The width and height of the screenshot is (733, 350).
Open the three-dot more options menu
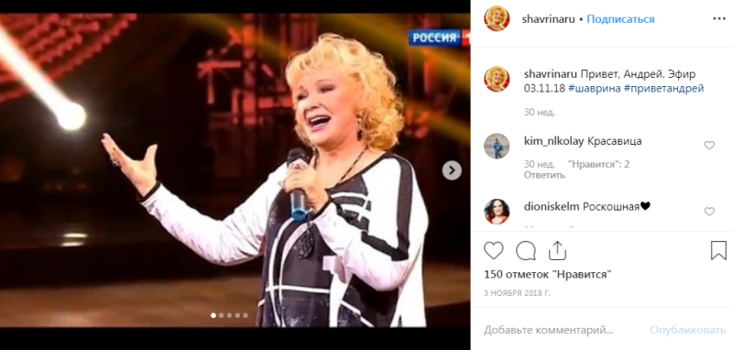click(x=719, y=18)
